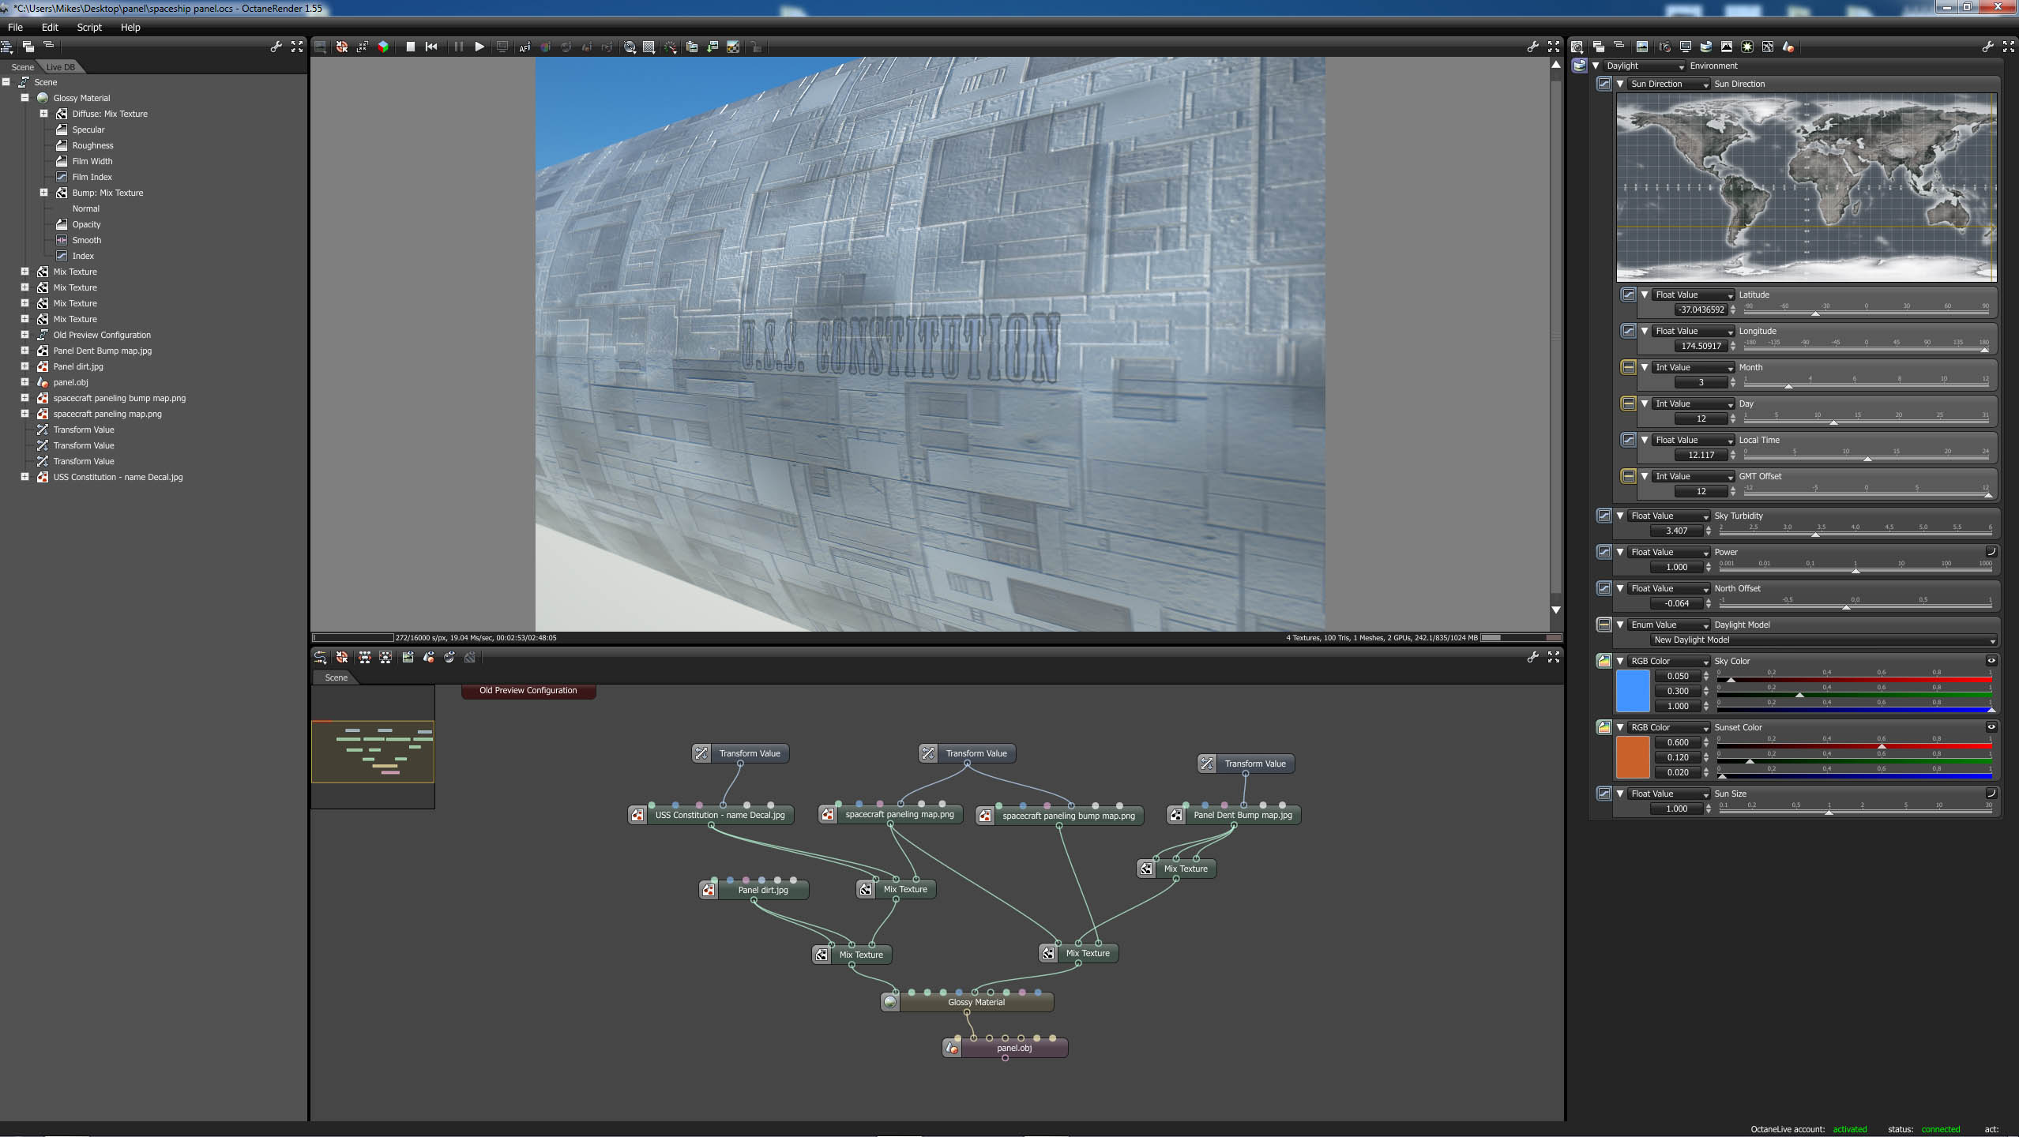Click the kernel starburst icon
2019x1137 pixels.
pyautogui.click(x=1747, y=47)
